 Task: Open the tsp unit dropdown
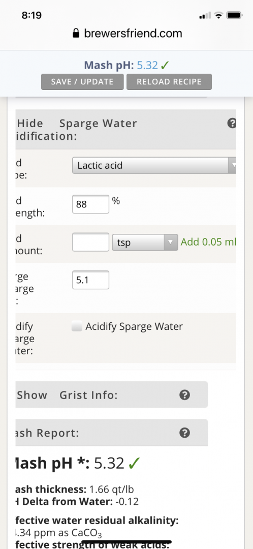point(145,242)
